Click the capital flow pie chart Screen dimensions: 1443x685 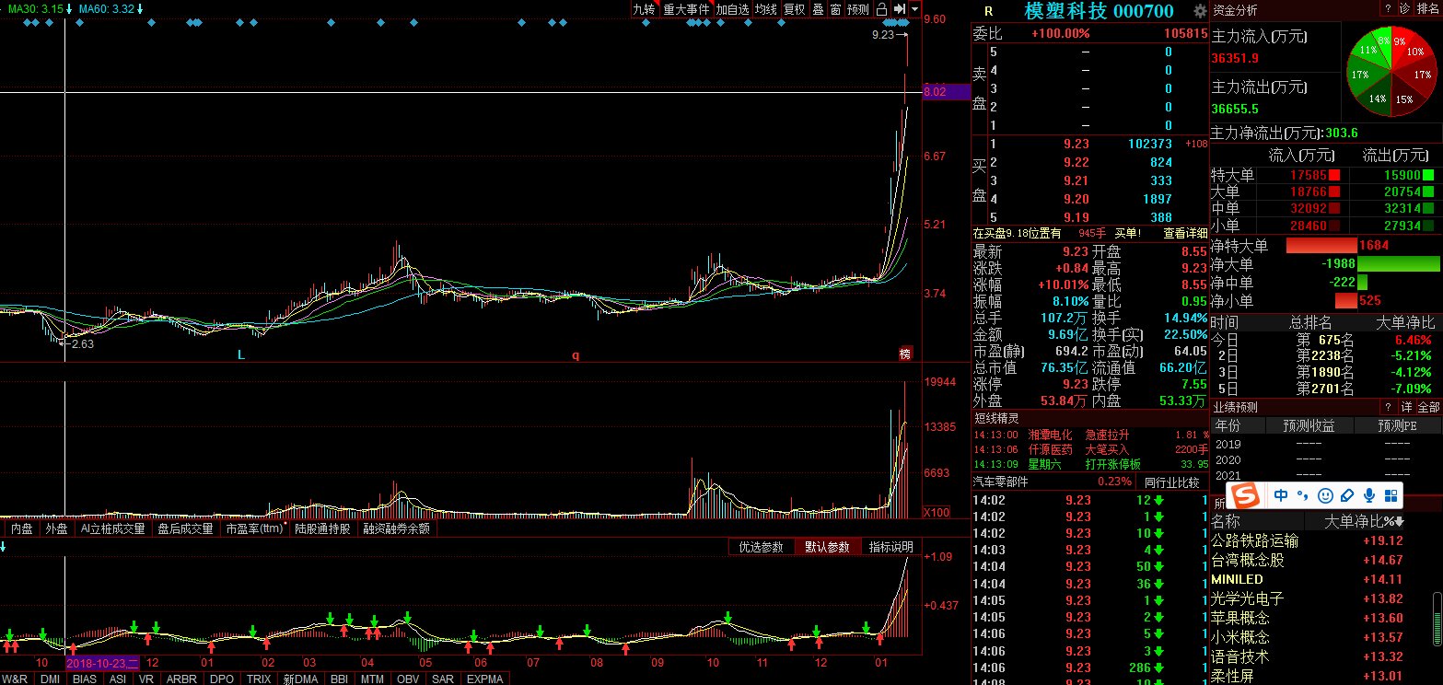[x=1390, y=71]
